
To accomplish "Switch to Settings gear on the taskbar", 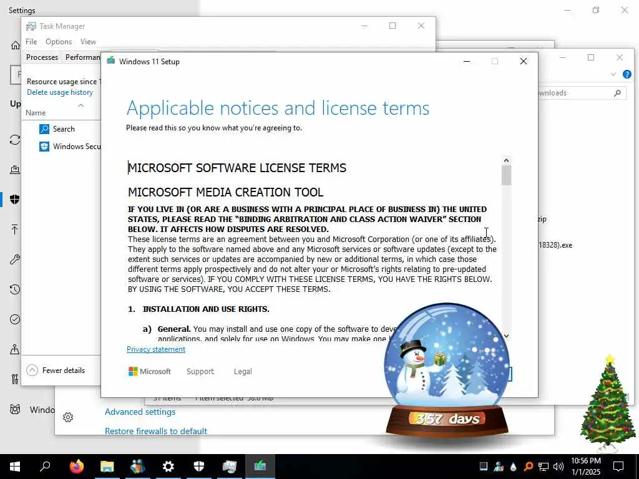I will (168, 466).
